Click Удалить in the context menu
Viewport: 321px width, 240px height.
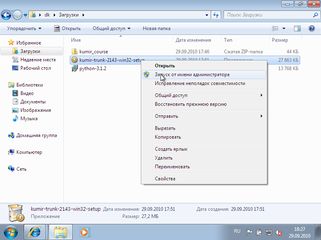[164, 158]
